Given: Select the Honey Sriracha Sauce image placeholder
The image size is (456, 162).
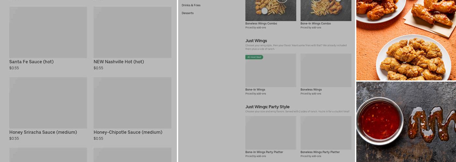Looking at the screenshot, I should 48,103.
